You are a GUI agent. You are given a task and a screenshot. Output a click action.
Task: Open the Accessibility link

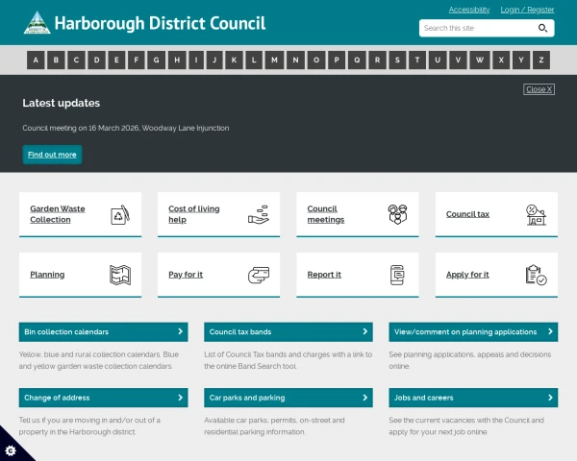[469, 10]
